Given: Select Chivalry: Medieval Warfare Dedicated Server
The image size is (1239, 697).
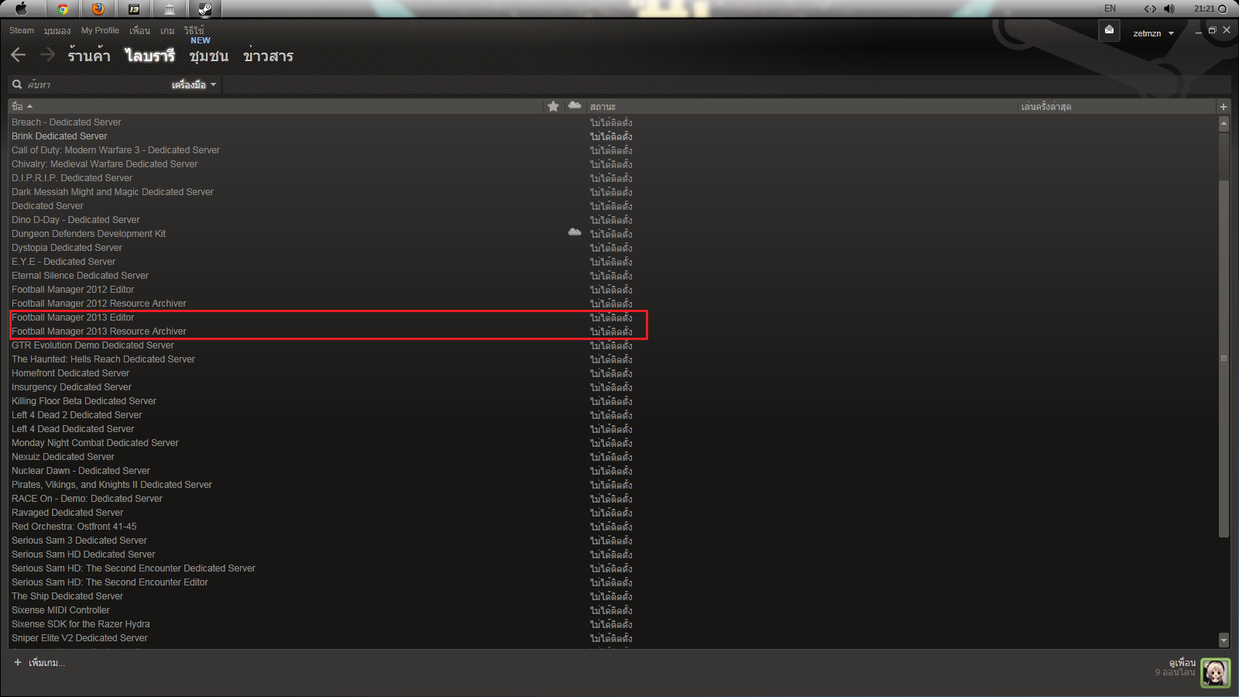Looking at the screenshot, I should pos(105,164).
